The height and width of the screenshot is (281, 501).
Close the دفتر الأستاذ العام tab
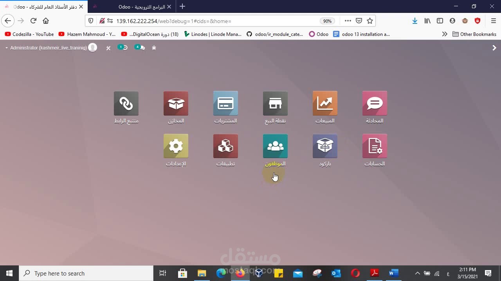81,7
